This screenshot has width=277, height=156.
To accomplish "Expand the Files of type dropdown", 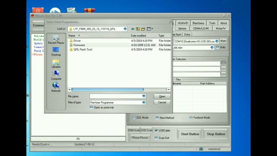I will point(144,103).
